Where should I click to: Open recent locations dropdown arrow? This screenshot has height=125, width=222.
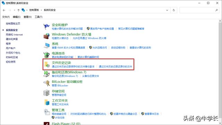pyautogui.click(x=15, y=10)
